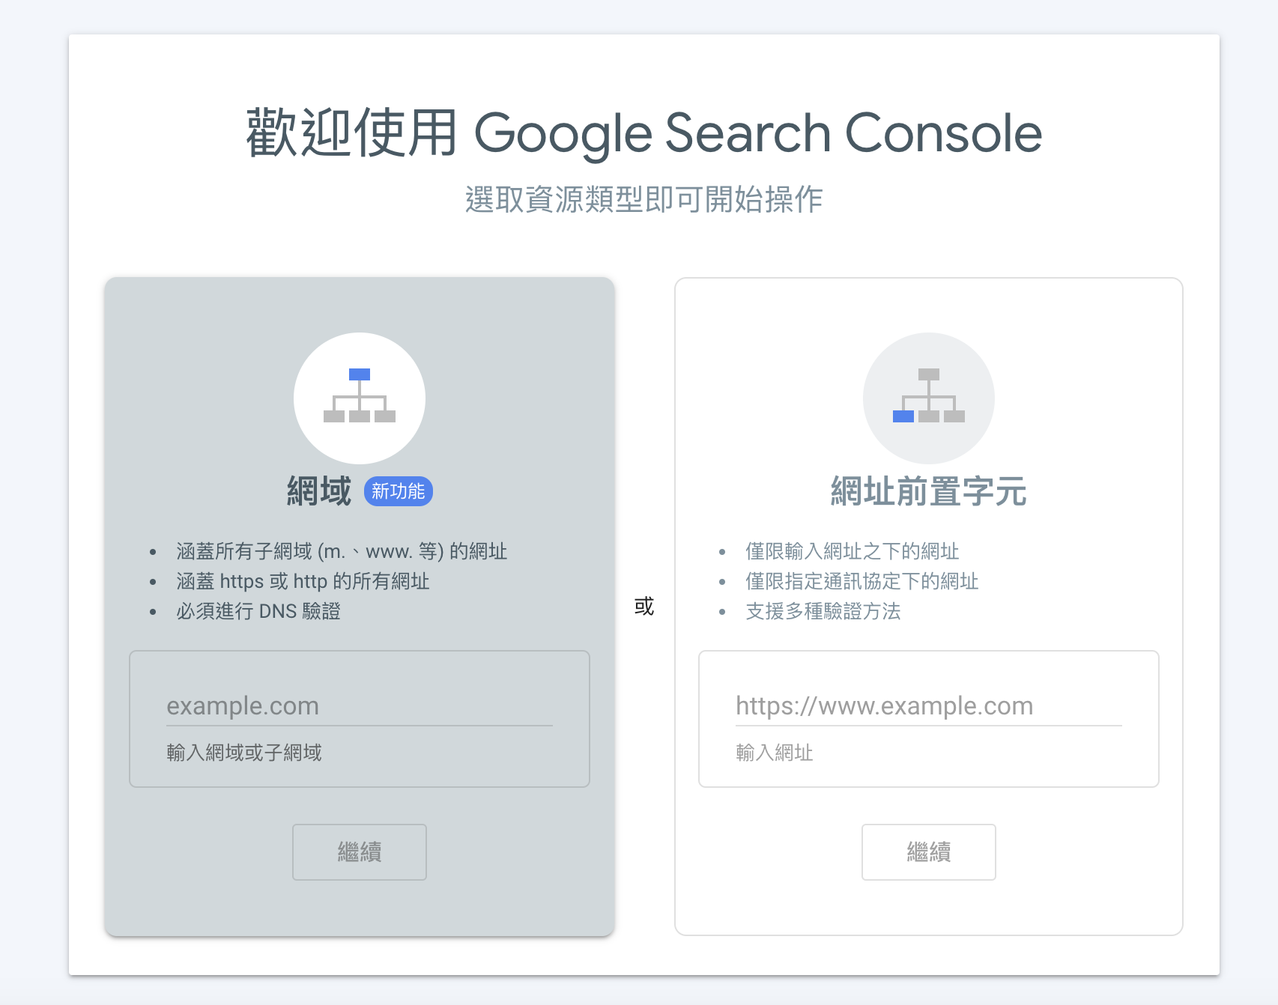Click the 涵蓋 https 或 http bullet text
Screen dimensions: 1278x1005
tap(303, 582)
